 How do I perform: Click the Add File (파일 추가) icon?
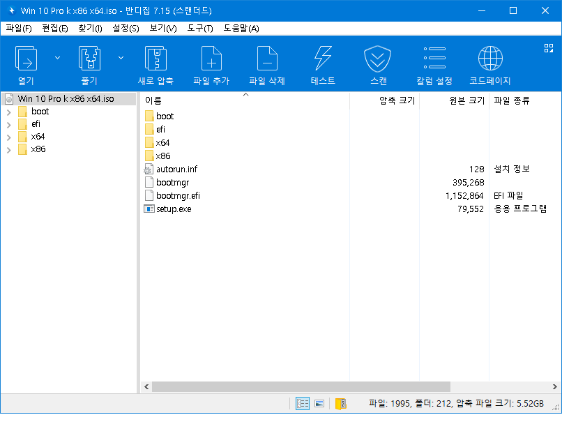[x=211, y=59]
